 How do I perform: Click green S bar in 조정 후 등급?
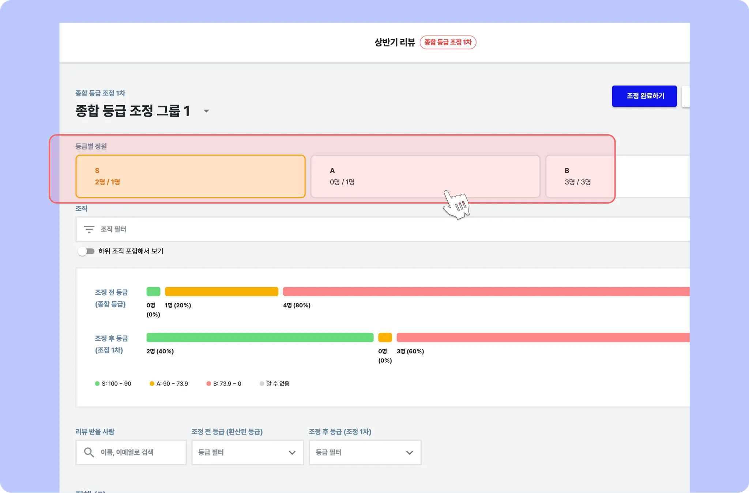(x=260, y=337)
